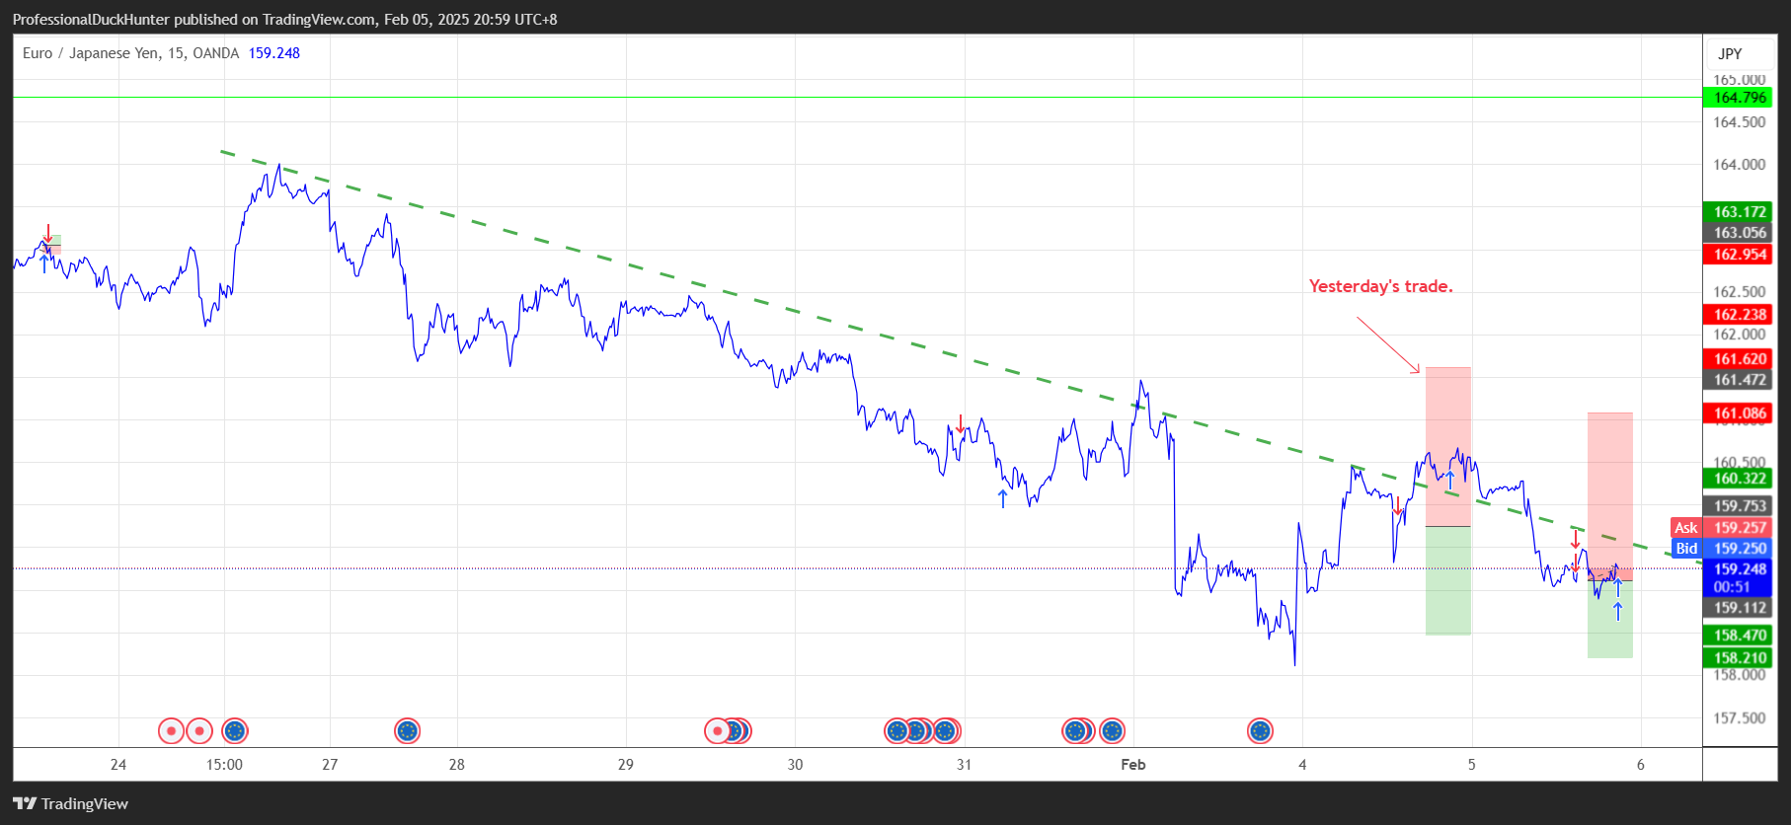
Task: Click the Feb label on time axis
Action: [1133, 765]
